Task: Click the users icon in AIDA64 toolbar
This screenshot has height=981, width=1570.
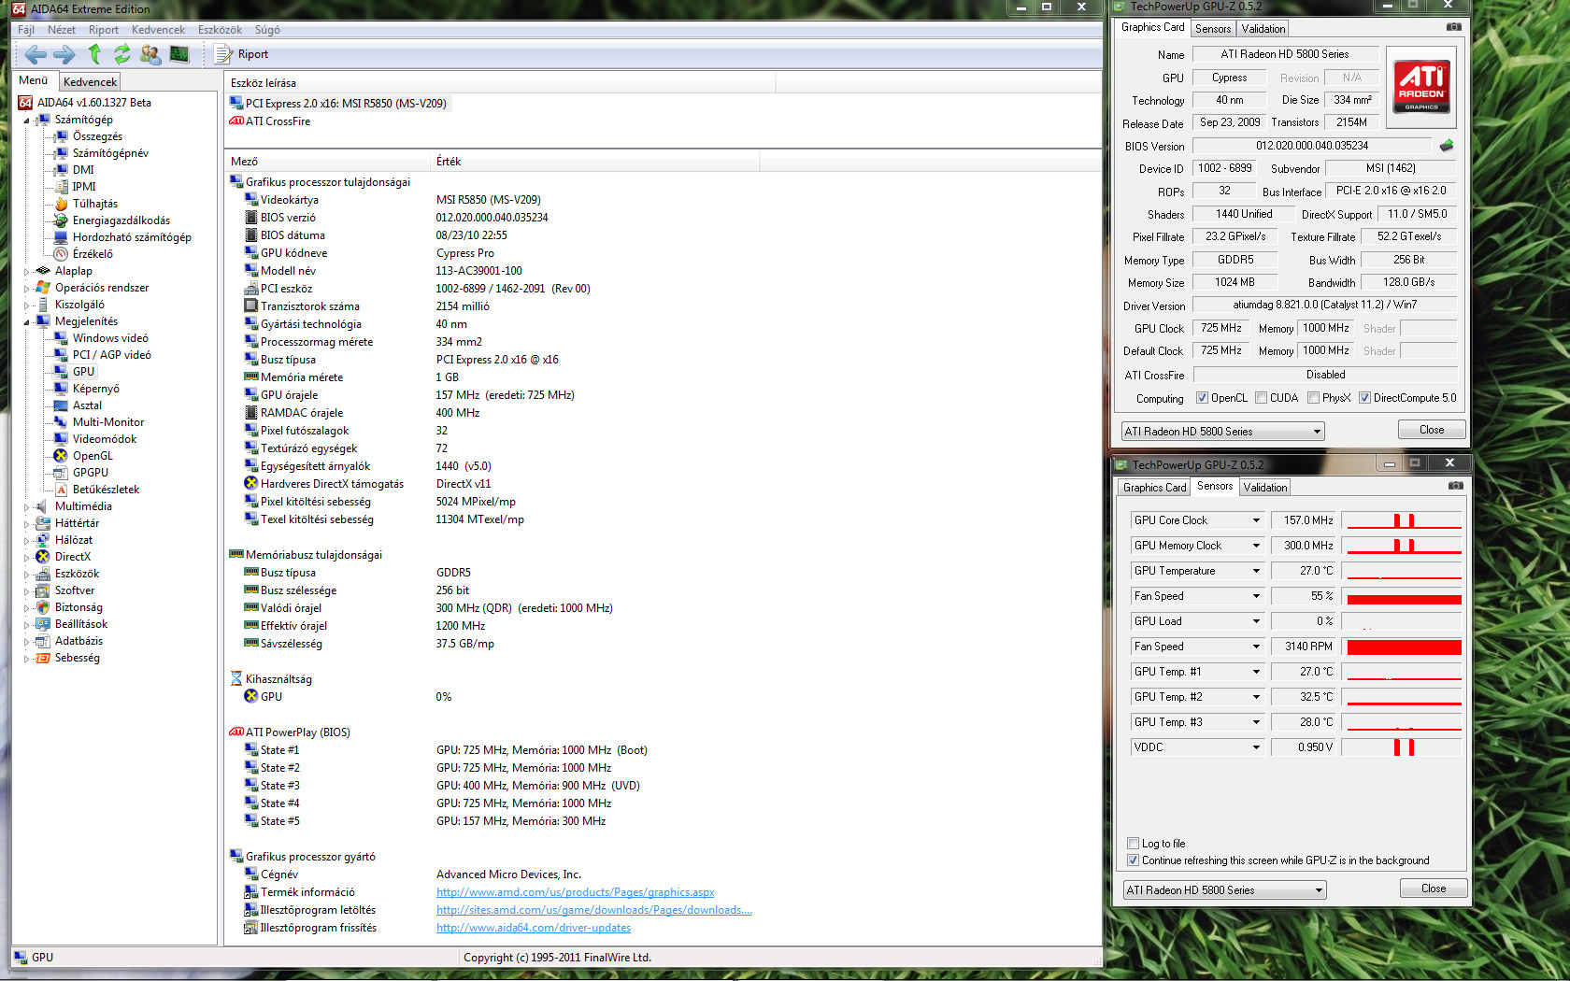Action: coord(150,54)
